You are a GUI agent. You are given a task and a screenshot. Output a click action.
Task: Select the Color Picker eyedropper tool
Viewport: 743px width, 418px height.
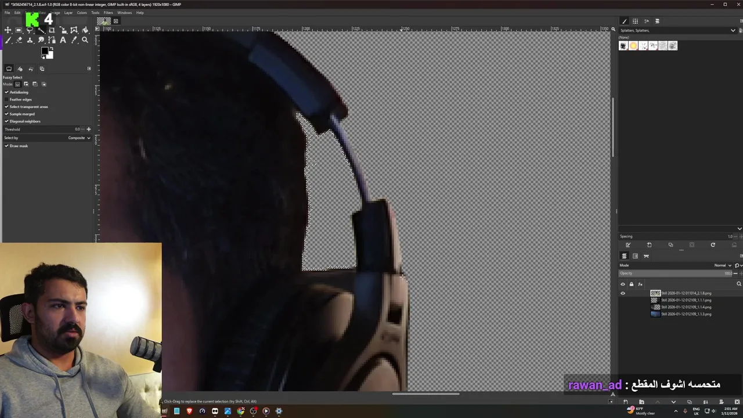click(x=74, y=40)
